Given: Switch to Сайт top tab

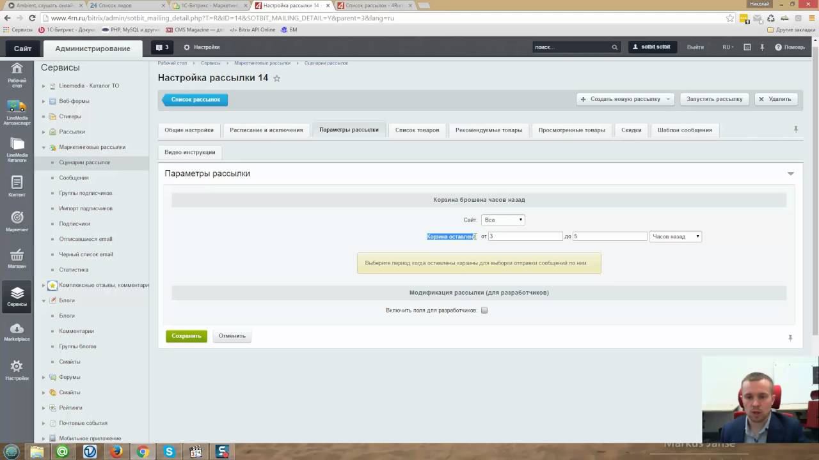Looking at the screenshot, I should coord(22,49).
